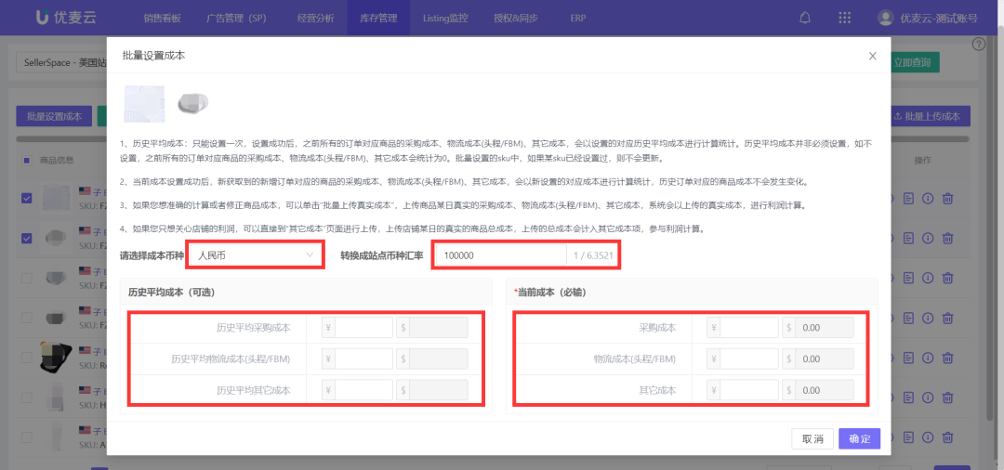Click the exchange rate field showing 100000
This screenshot has width=1004, height=470.
(501, 255)
